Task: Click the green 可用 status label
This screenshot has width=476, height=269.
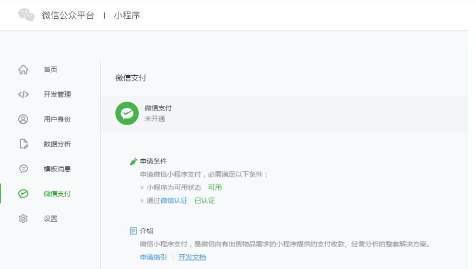Action: [215, 187]
